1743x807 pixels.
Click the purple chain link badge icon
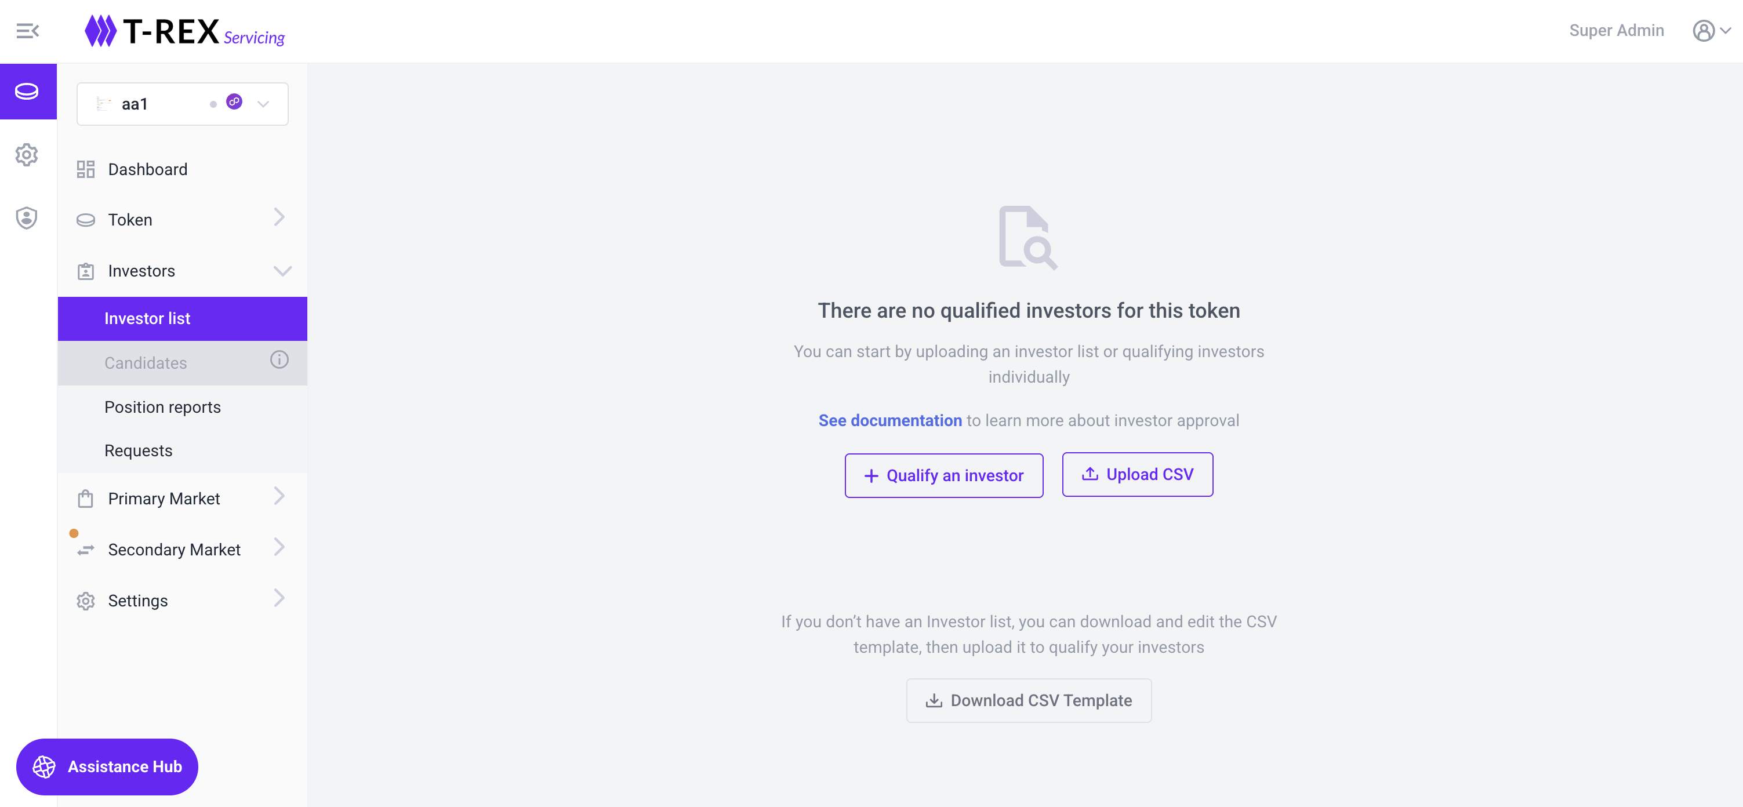(x=234, y=102)
